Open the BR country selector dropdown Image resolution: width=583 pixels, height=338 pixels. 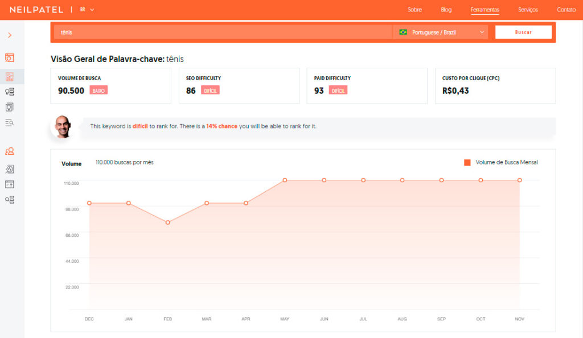pyautogui.click(x=87, y=10)
